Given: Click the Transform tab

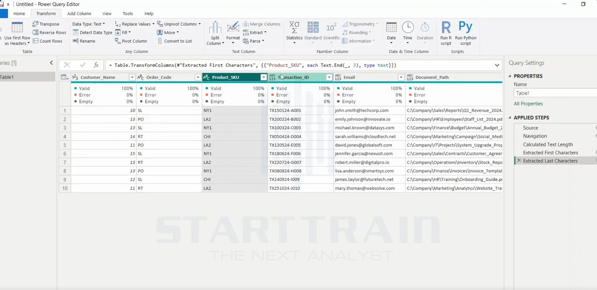Looking at the screenshot, I should tap(46, 13).
